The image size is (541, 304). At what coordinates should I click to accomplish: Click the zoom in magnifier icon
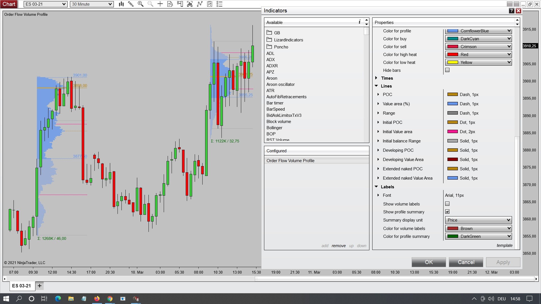click(140, 4)
